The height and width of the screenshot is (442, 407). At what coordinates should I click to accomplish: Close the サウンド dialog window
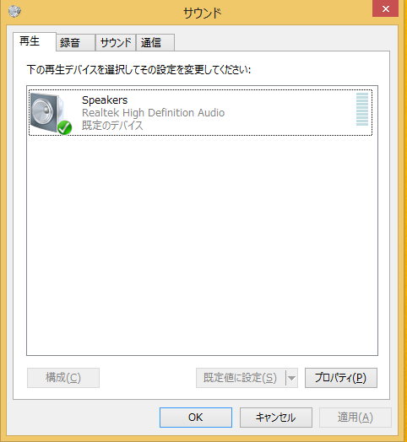[x=385, y=8]
